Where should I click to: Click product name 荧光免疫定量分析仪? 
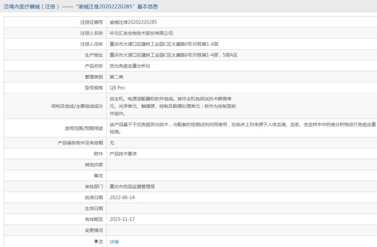click(130, 66)
